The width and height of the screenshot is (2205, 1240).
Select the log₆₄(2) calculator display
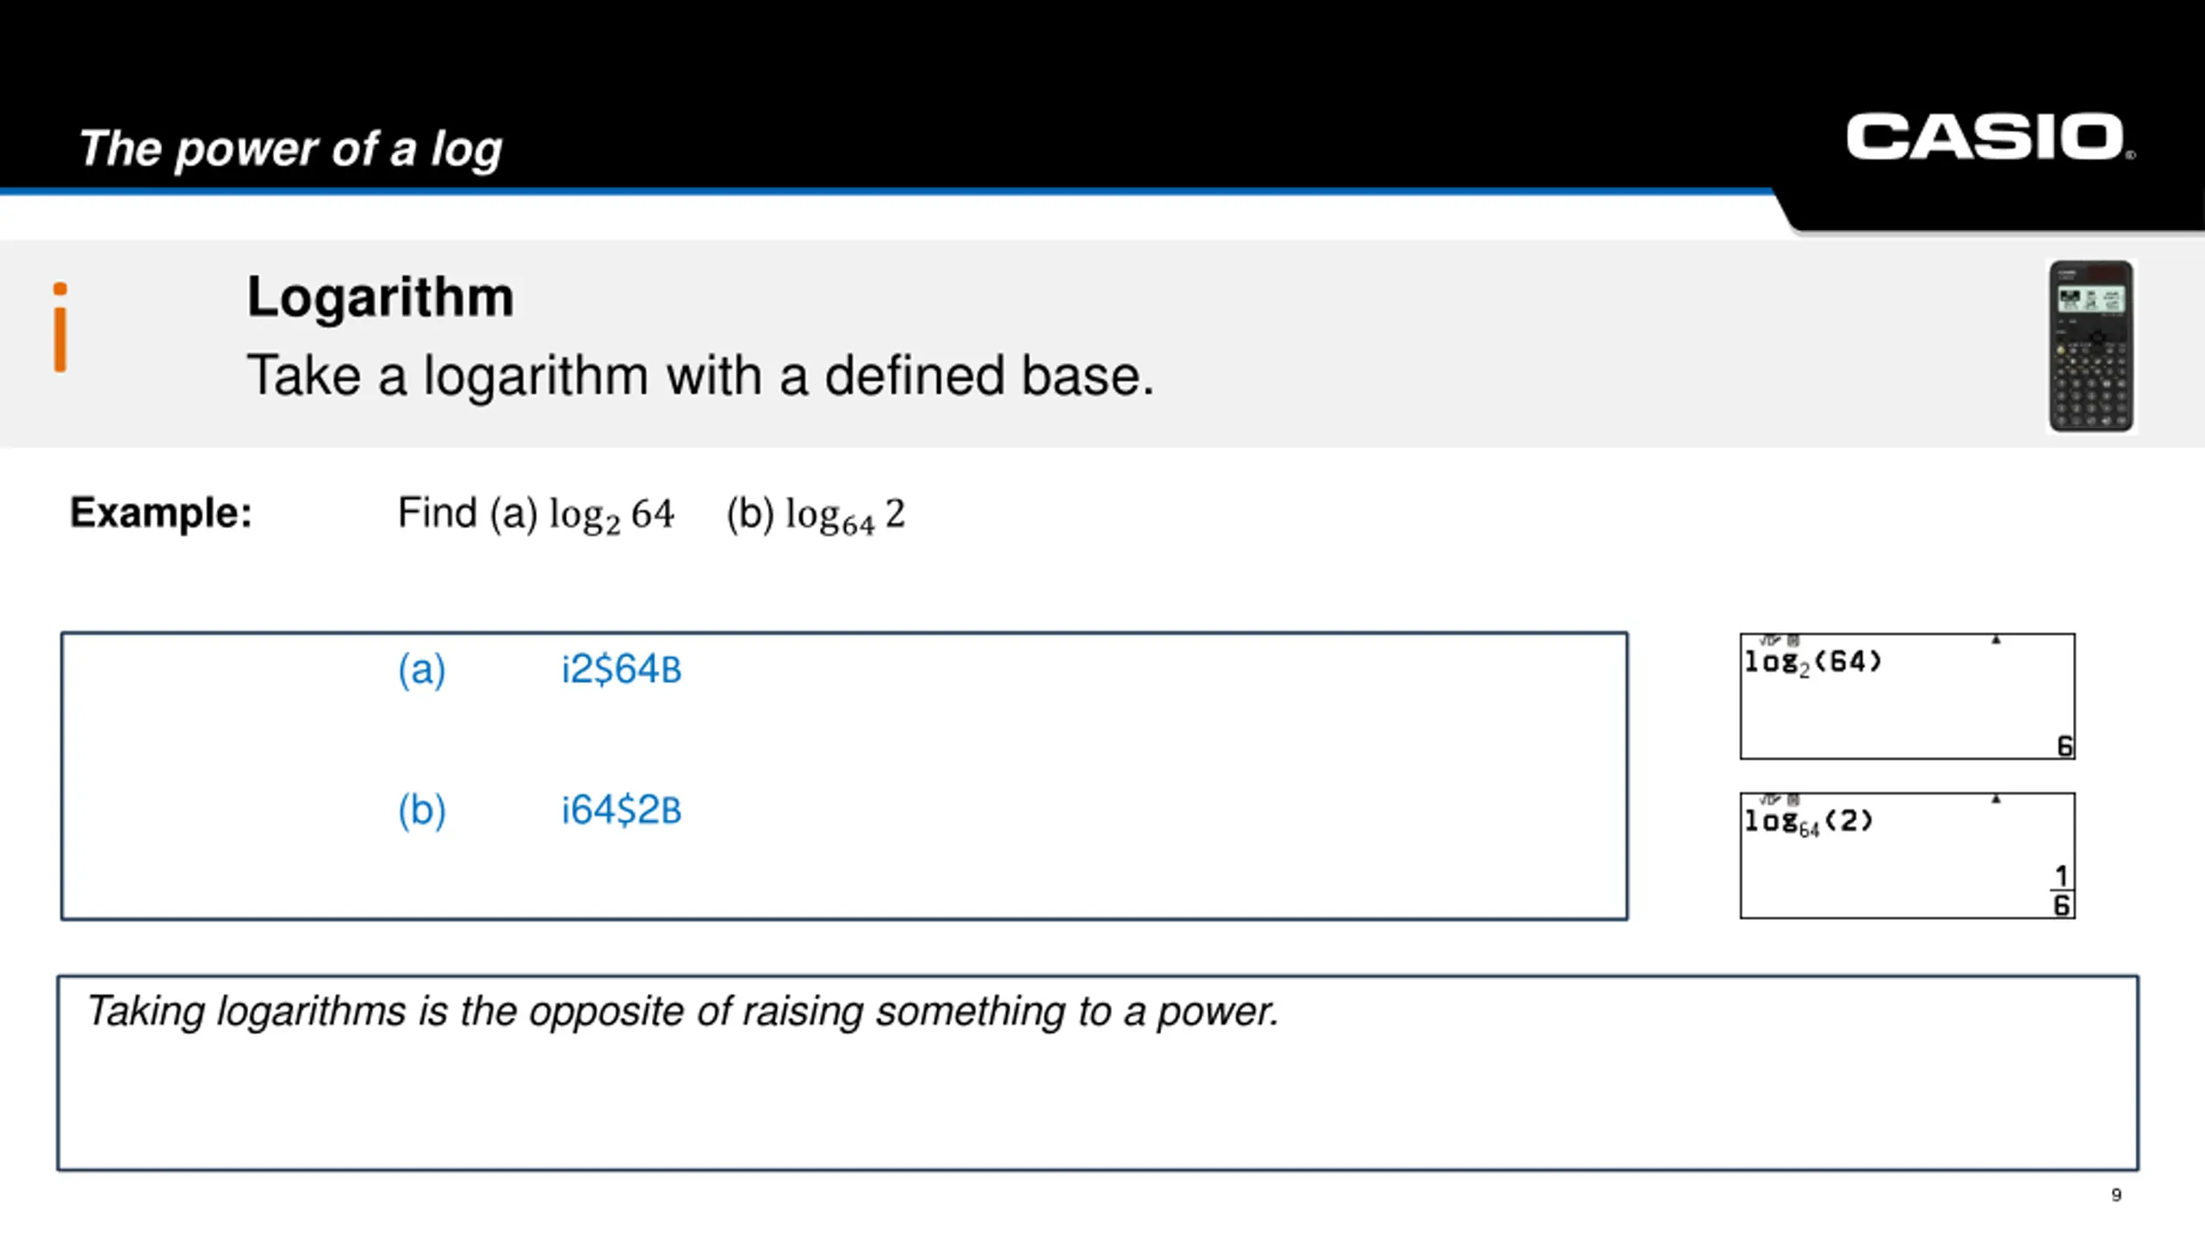1907,856
